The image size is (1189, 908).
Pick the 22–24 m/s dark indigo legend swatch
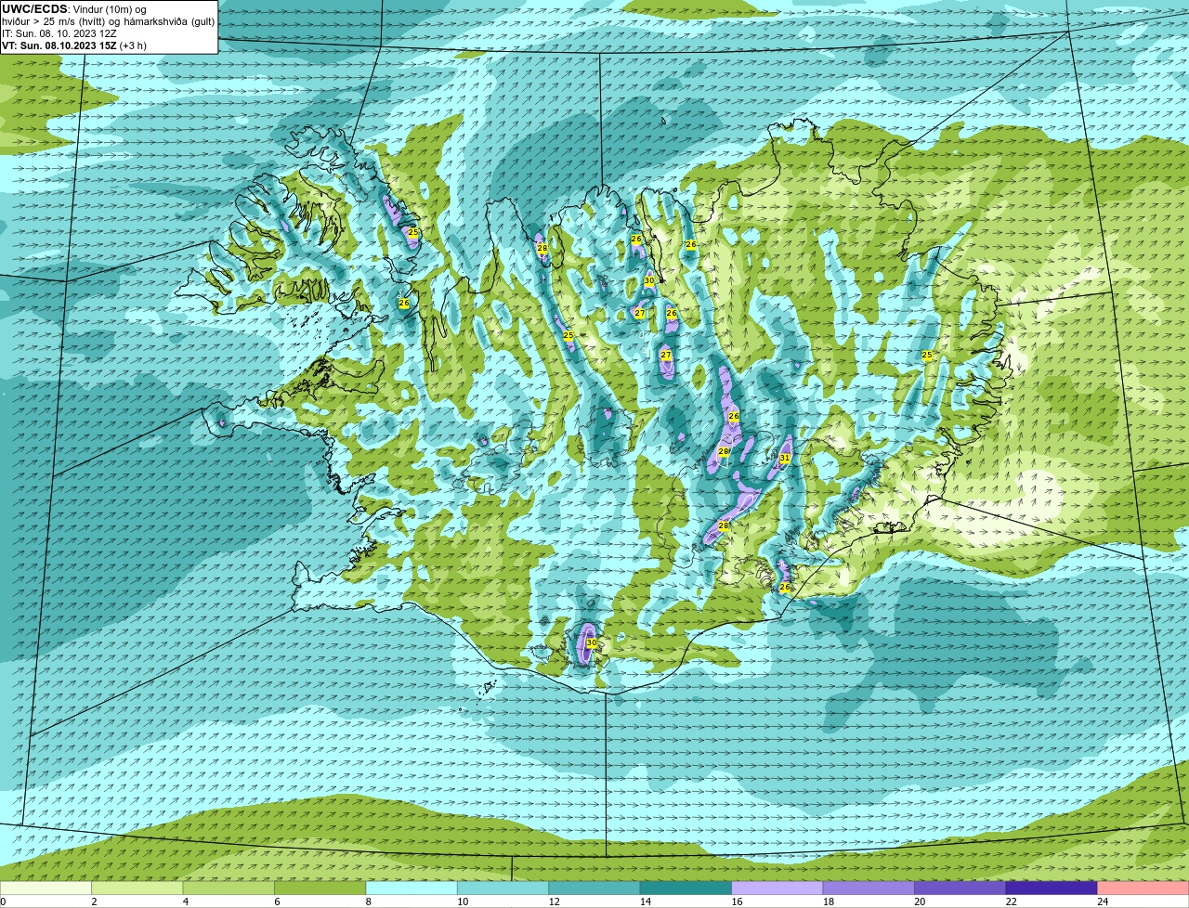point(1052,889)
